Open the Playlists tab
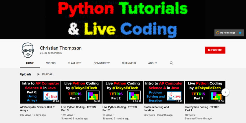The height and width of the screenshot is (123, 246). coord(74,63)
